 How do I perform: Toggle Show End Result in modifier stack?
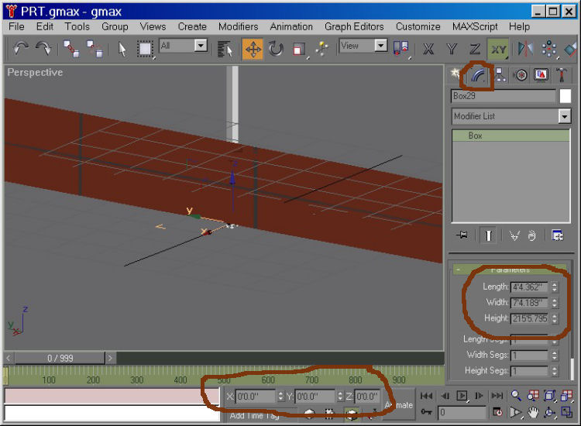(490, 236)
